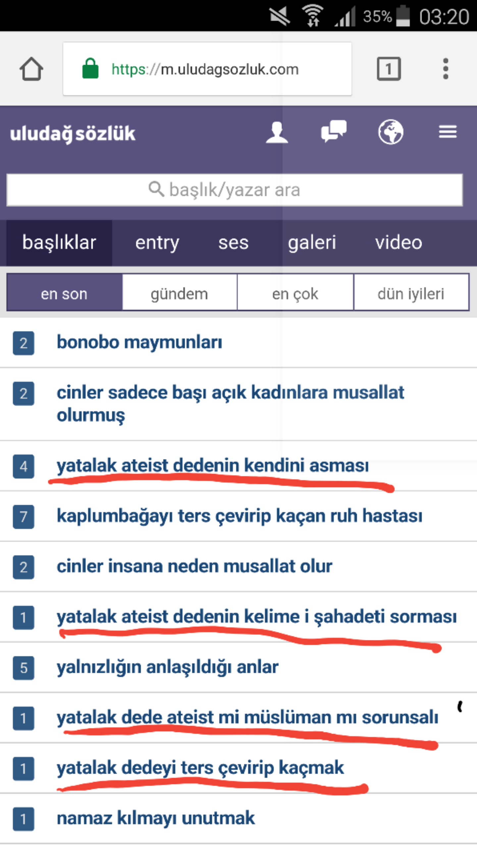Tap the green padlock security icon

pos(90,69)
